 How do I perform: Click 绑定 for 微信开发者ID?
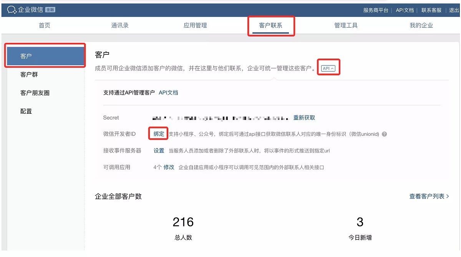coord(159,134)
